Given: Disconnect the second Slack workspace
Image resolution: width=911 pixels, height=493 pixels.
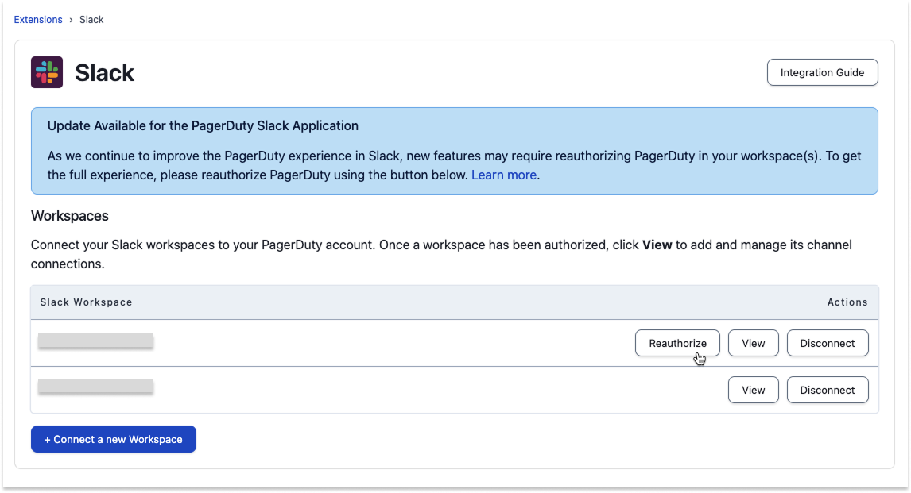Looking at the screenshot, I should (x=828, y=391).
